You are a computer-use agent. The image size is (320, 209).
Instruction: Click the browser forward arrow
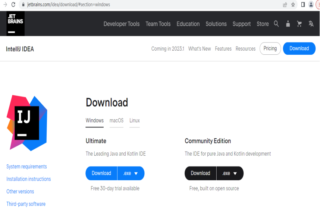pos(5,4)
